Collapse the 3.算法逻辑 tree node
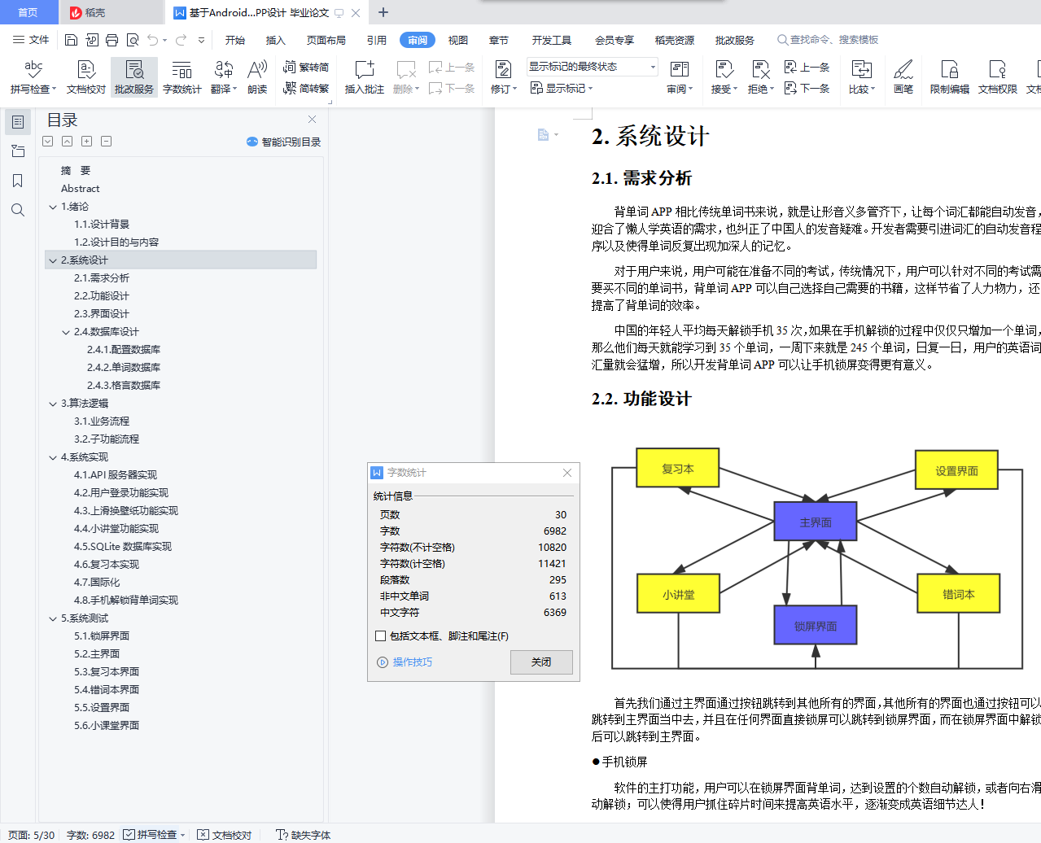 click(x=53, y=404)
